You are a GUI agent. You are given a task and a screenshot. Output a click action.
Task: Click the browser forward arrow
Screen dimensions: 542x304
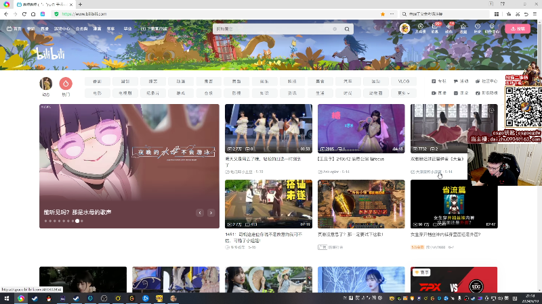tap(15, 14)
